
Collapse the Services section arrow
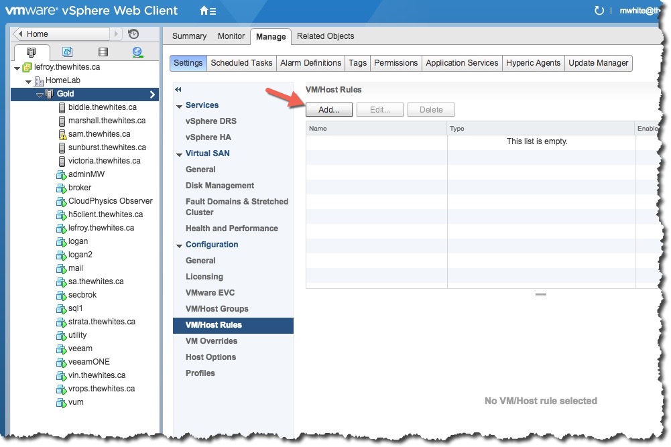pyautogui.click(x=180, y=106)
